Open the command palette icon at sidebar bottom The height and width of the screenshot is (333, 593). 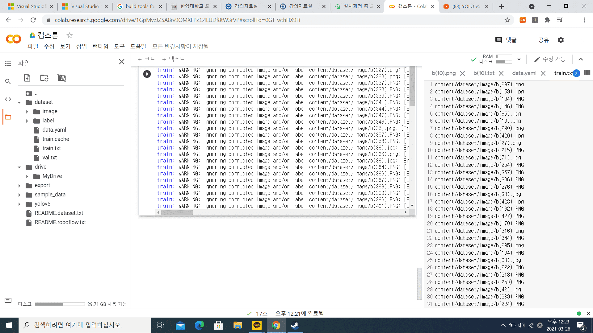click(x=8, y=300)
